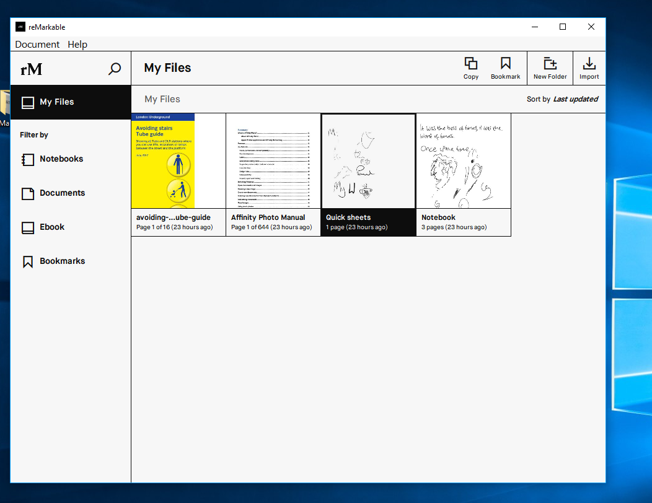Filter by Ebook in sidebar
The height and width of the screenshot is (503, 652).
(x=52, y=227)
